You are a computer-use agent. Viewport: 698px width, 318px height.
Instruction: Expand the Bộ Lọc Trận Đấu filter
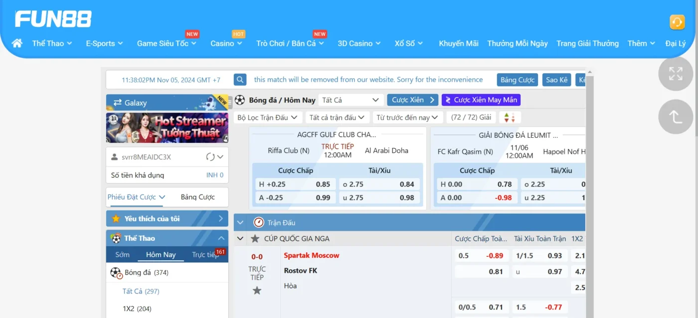coord(267,117)
